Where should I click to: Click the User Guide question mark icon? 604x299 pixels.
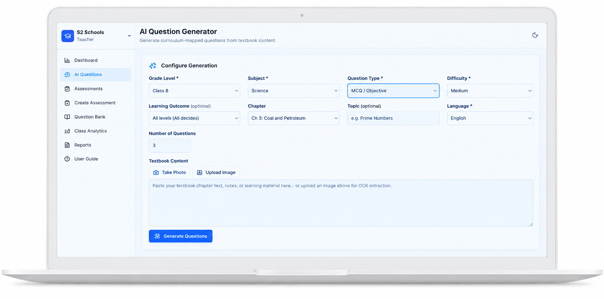pyautogui.click(x=67, y=159)
